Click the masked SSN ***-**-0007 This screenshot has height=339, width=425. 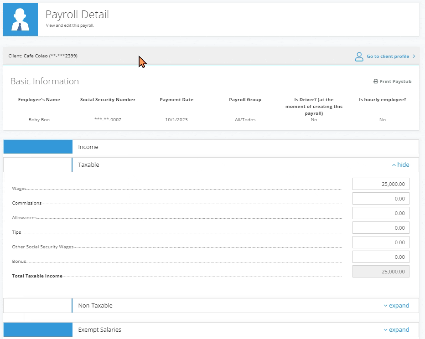[108, 120]
